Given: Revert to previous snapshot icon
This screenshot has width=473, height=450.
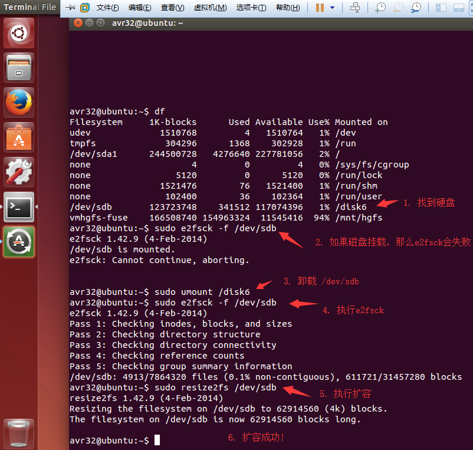Looking at the screenshot, I should pyautogui.click(x=398, y=8).
